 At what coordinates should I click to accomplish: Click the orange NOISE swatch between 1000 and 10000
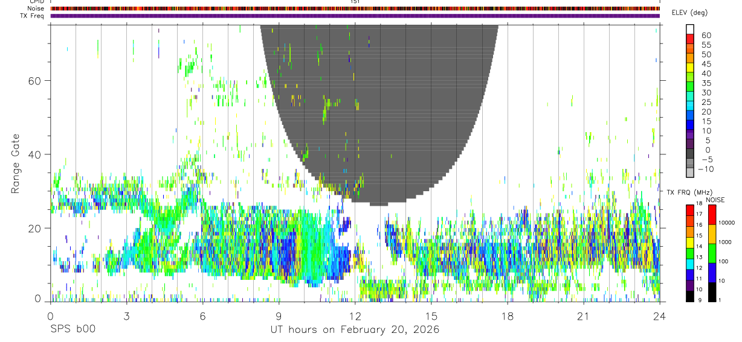pyautogui.click(x=712, y=233)
